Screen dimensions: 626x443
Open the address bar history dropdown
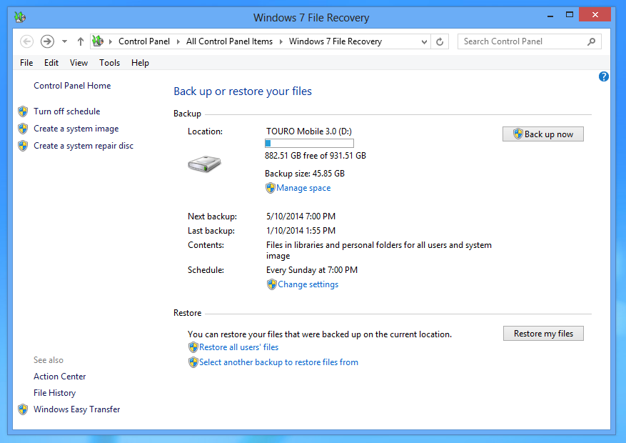(424, 41)
